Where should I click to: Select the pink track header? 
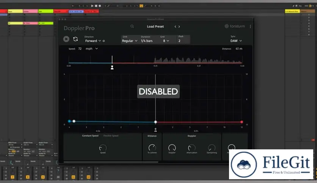click(31, 11)
